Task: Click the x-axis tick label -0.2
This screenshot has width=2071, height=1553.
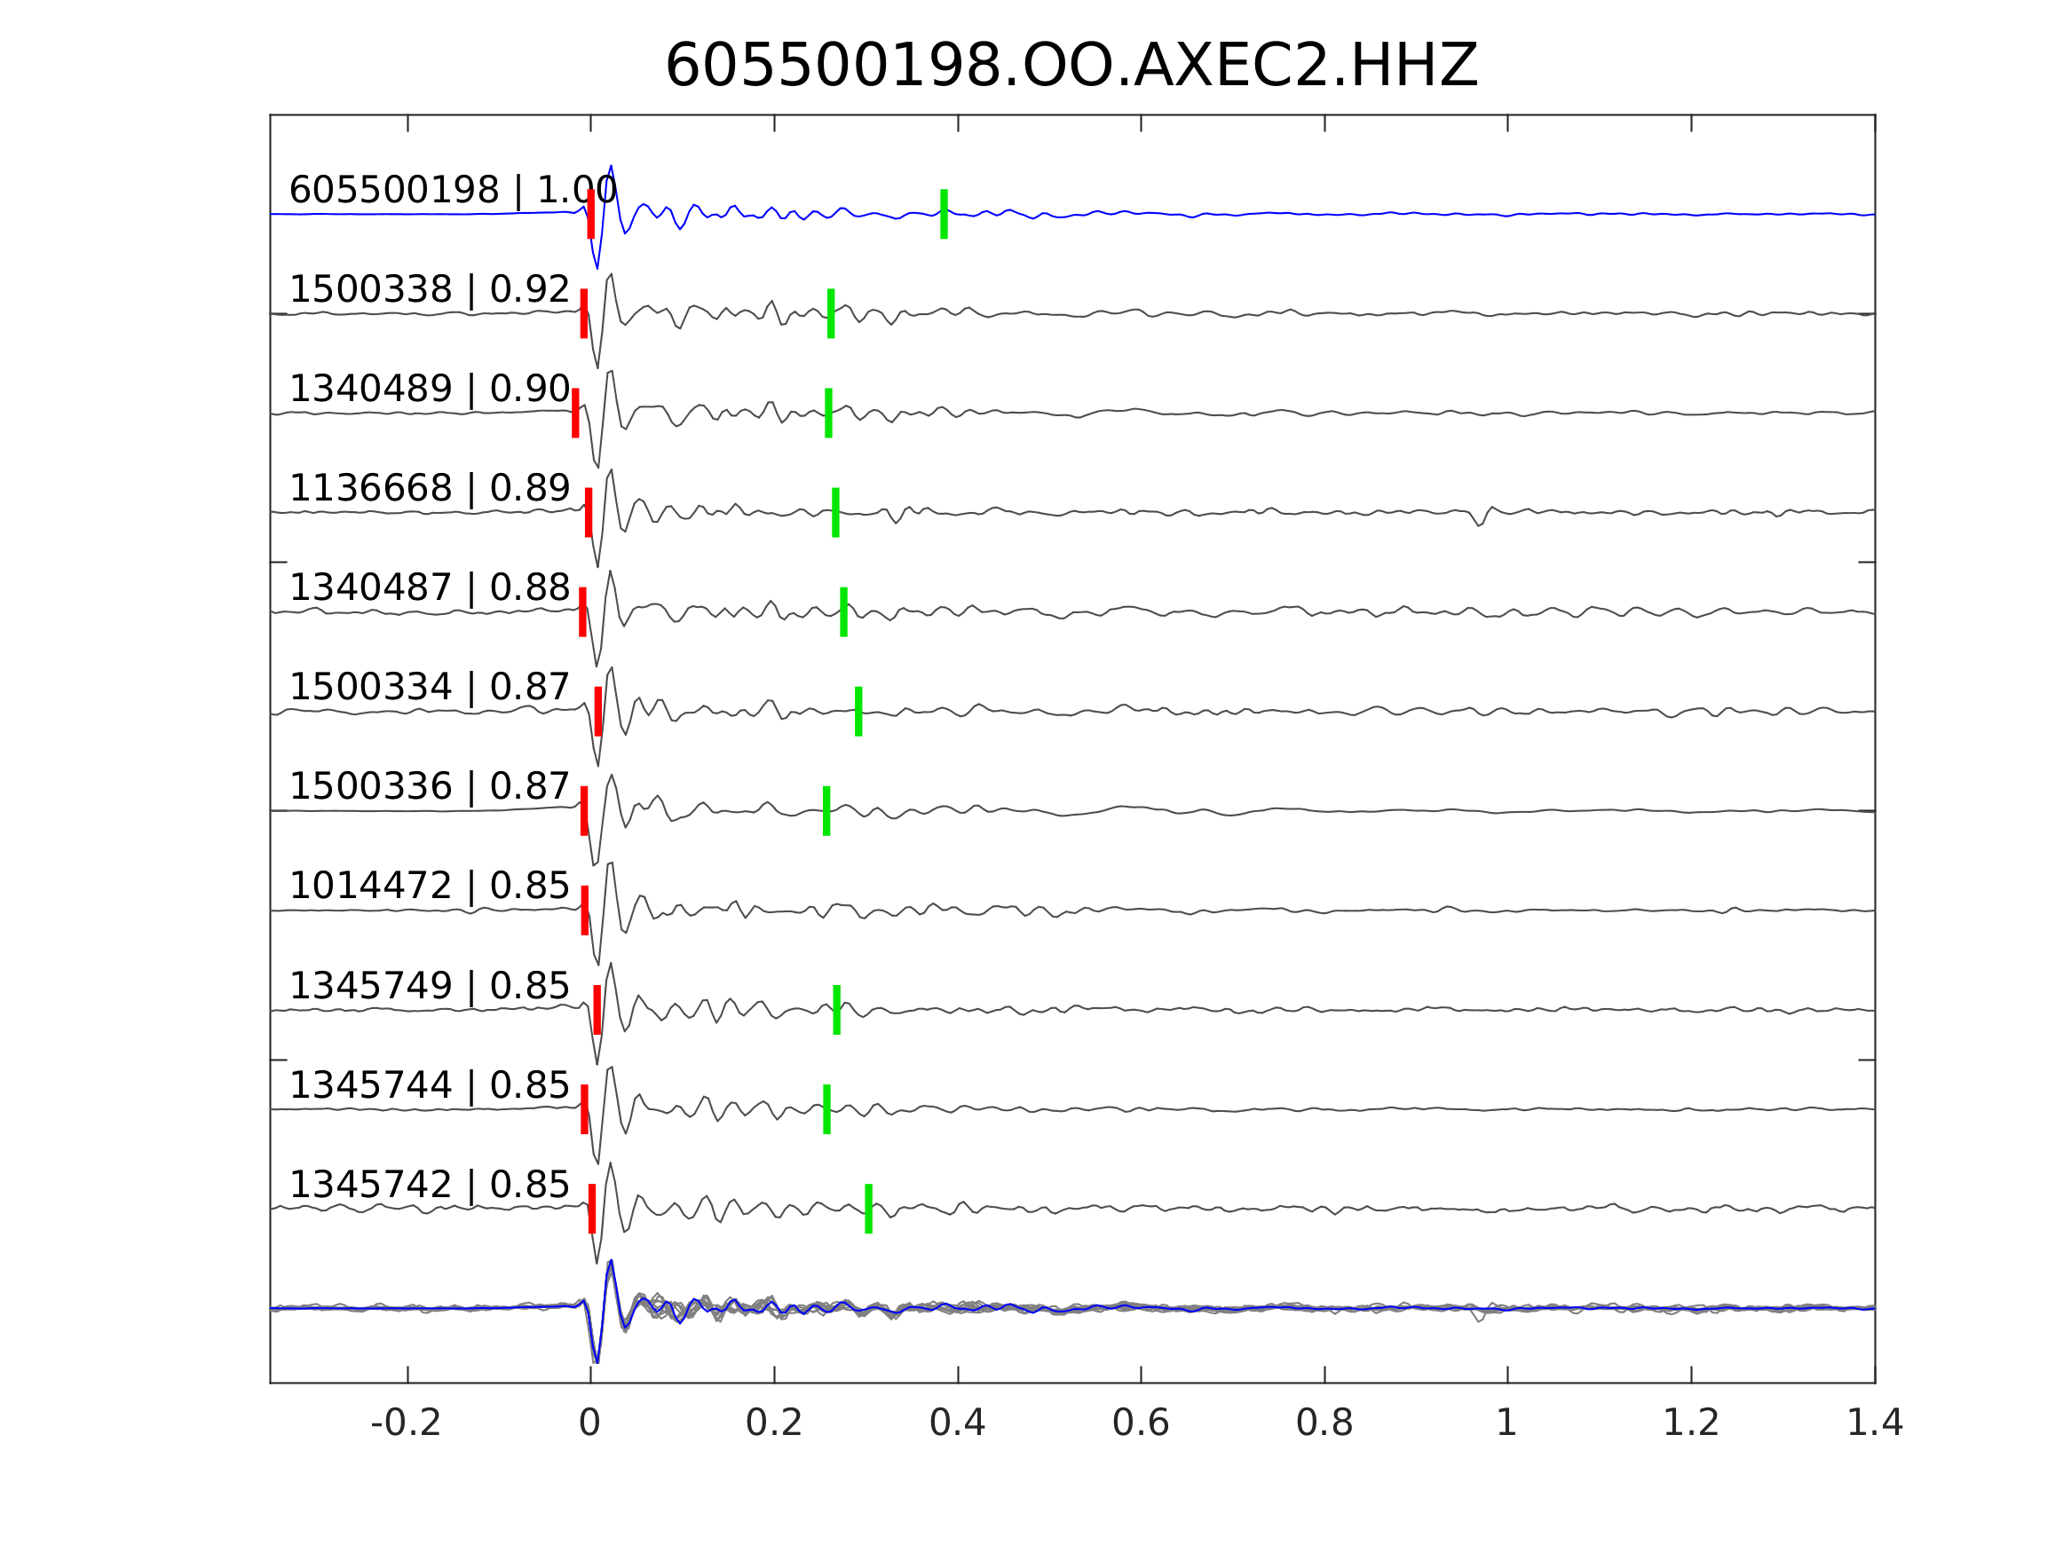Action: click(406, 1423)
